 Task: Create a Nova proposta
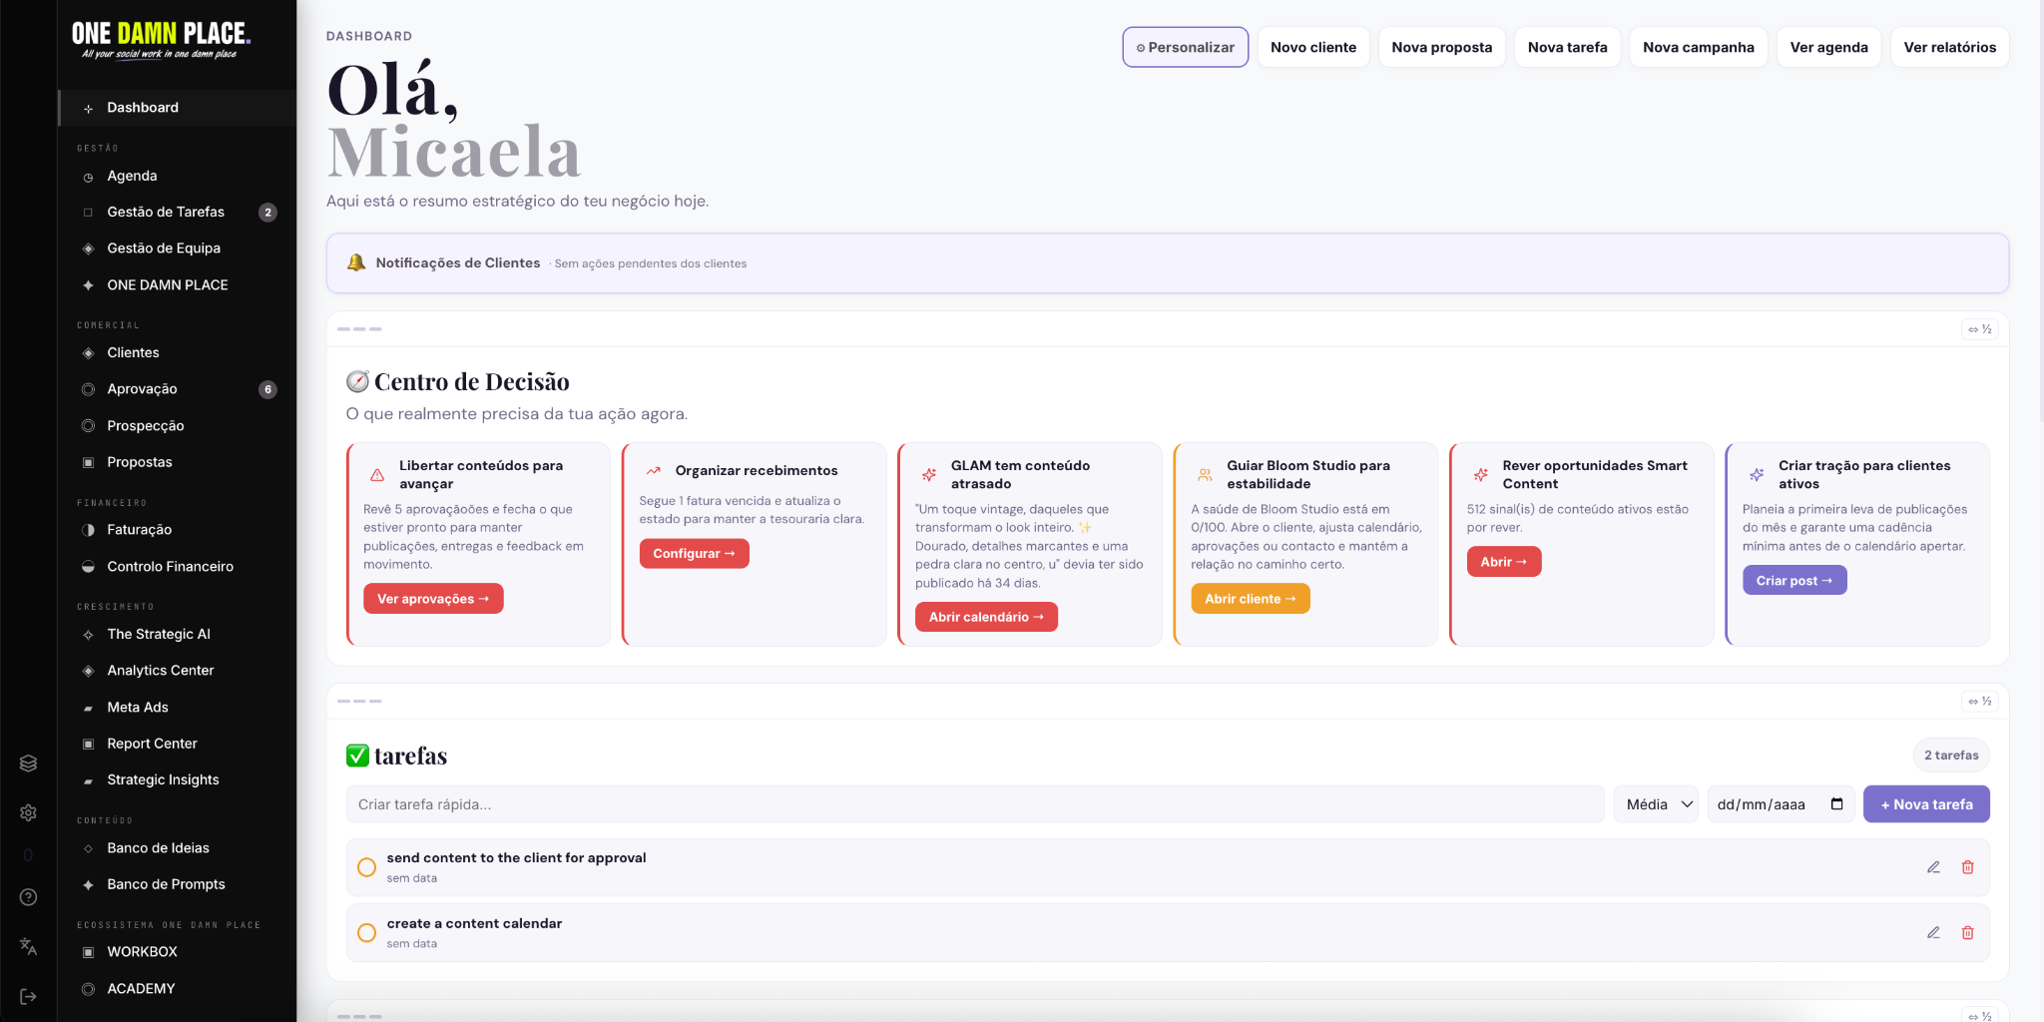(1442, 47)
